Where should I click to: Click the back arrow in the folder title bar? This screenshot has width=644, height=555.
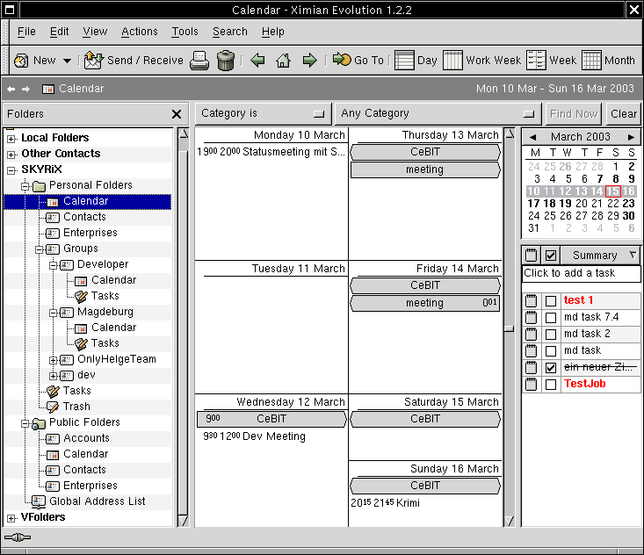11,89
